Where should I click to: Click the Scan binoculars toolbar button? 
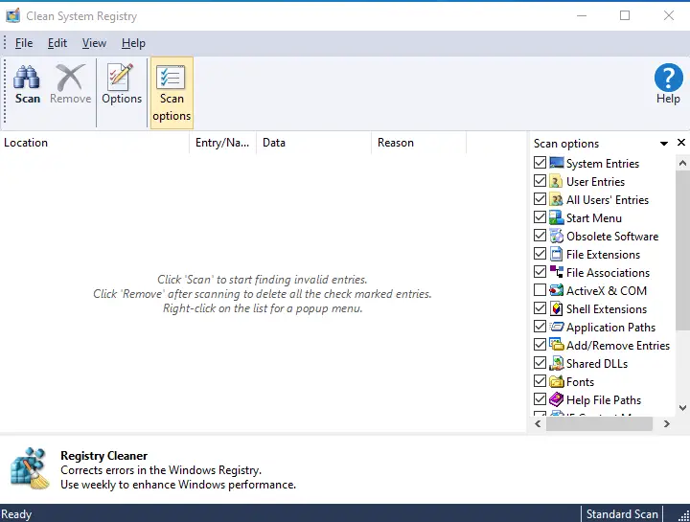pyautogui.click(x=27, y=85)
